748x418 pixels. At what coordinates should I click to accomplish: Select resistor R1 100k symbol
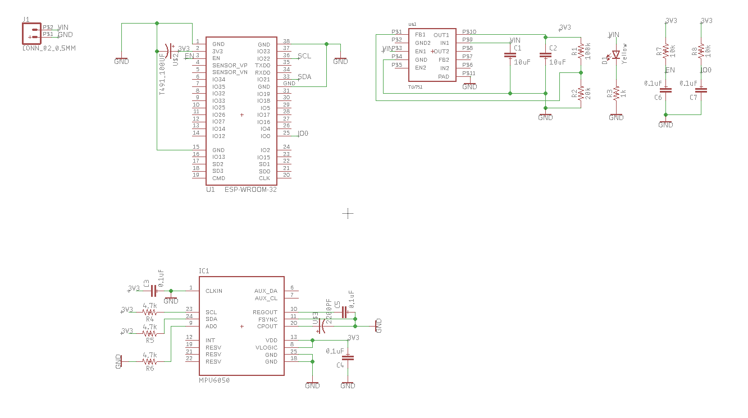click(x=581, y=52)
